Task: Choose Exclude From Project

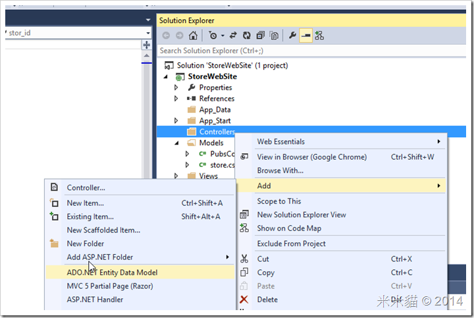Action: (x=341, y=244)
